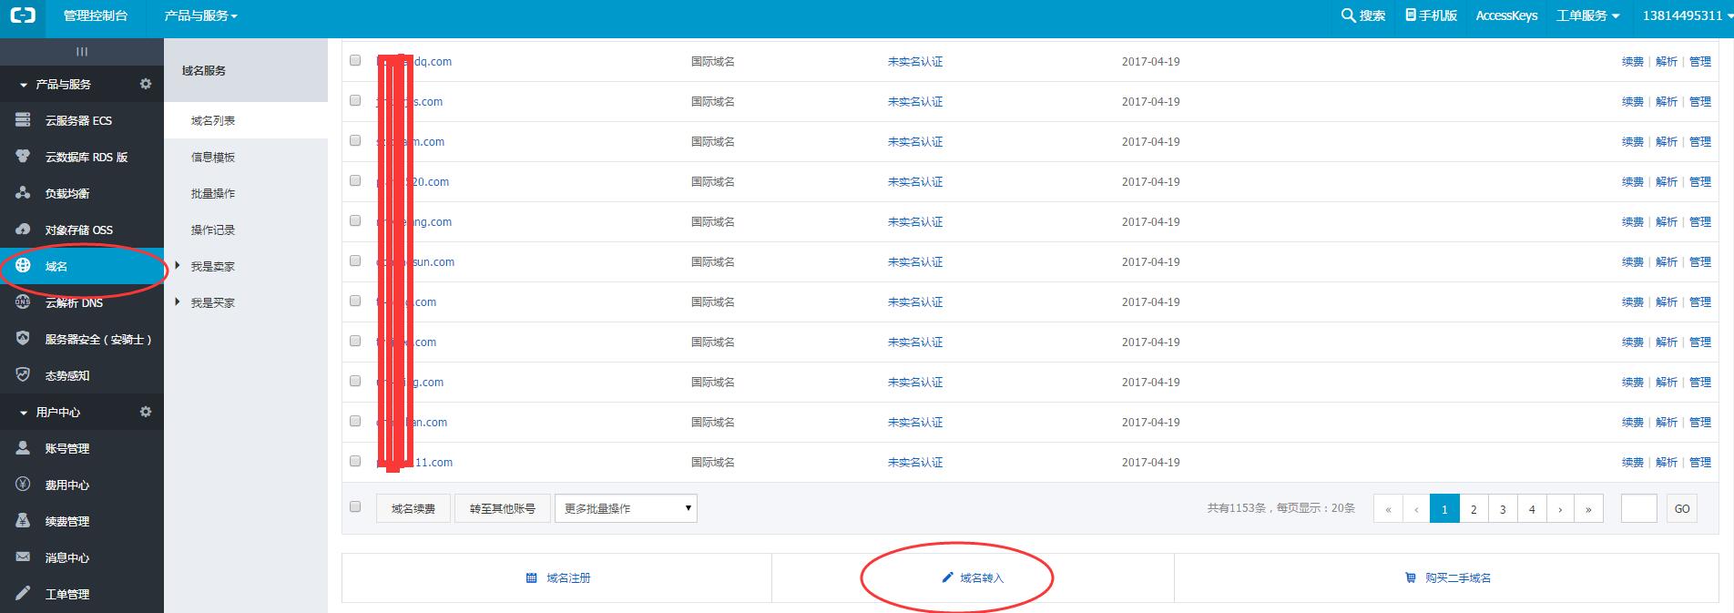Click gear icon beside 产品与服务 in sidebar
Image resolution: width=1734 pixels, height=613 pixels.
[145, 84]
